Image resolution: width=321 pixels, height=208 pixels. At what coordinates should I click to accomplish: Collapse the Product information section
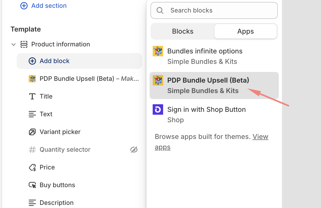pyautogui.click(x=14, y=44)
